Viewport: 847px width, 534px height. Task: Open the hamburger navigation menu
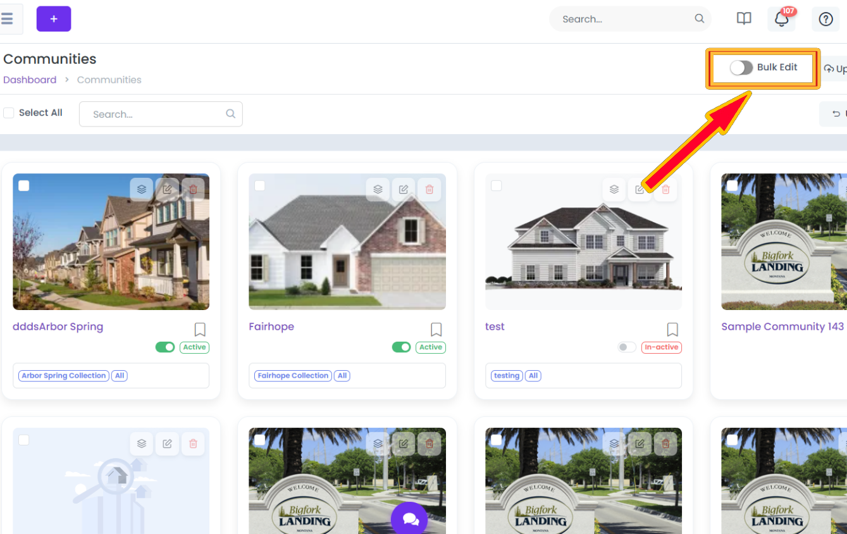click(x=8, y=19)
